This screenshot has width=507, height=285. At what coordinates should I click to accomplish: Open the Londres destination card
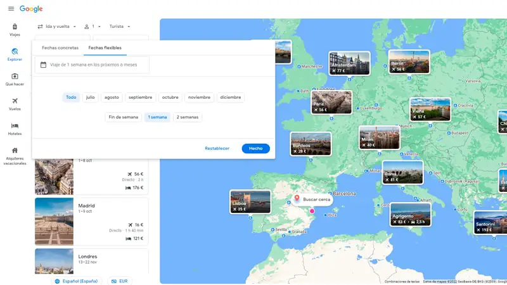tap(91, 261)
